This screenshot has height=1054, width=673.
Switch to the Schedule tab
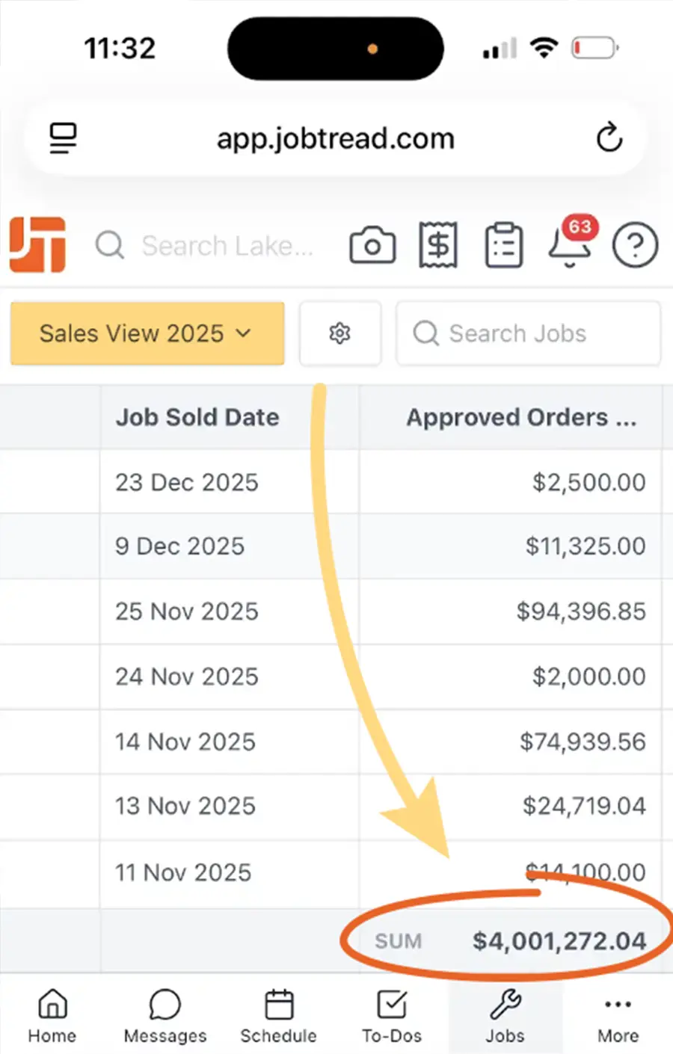pos(279,1015)
